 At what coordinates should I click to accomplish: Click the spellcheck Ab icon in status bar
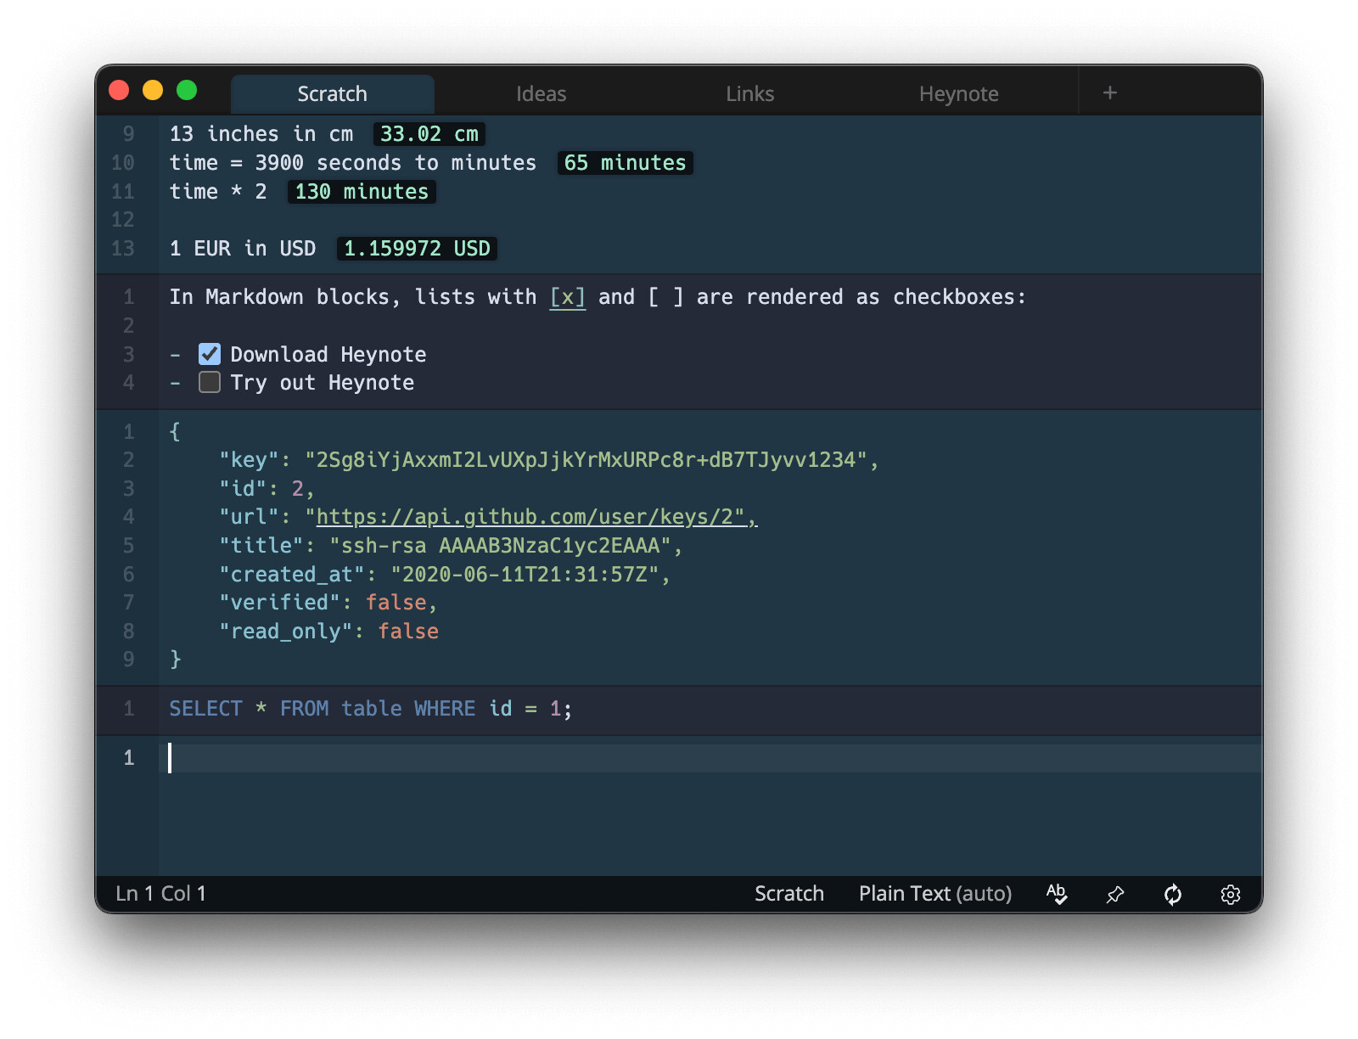tap(1057, 894)
